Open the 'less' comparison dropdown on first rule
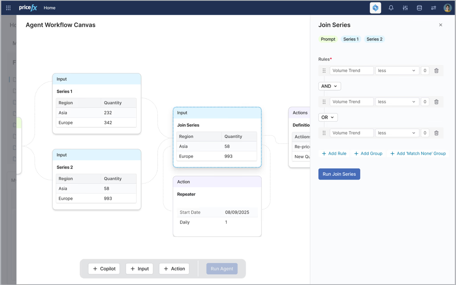456x285 pixels. coord(397,70)
